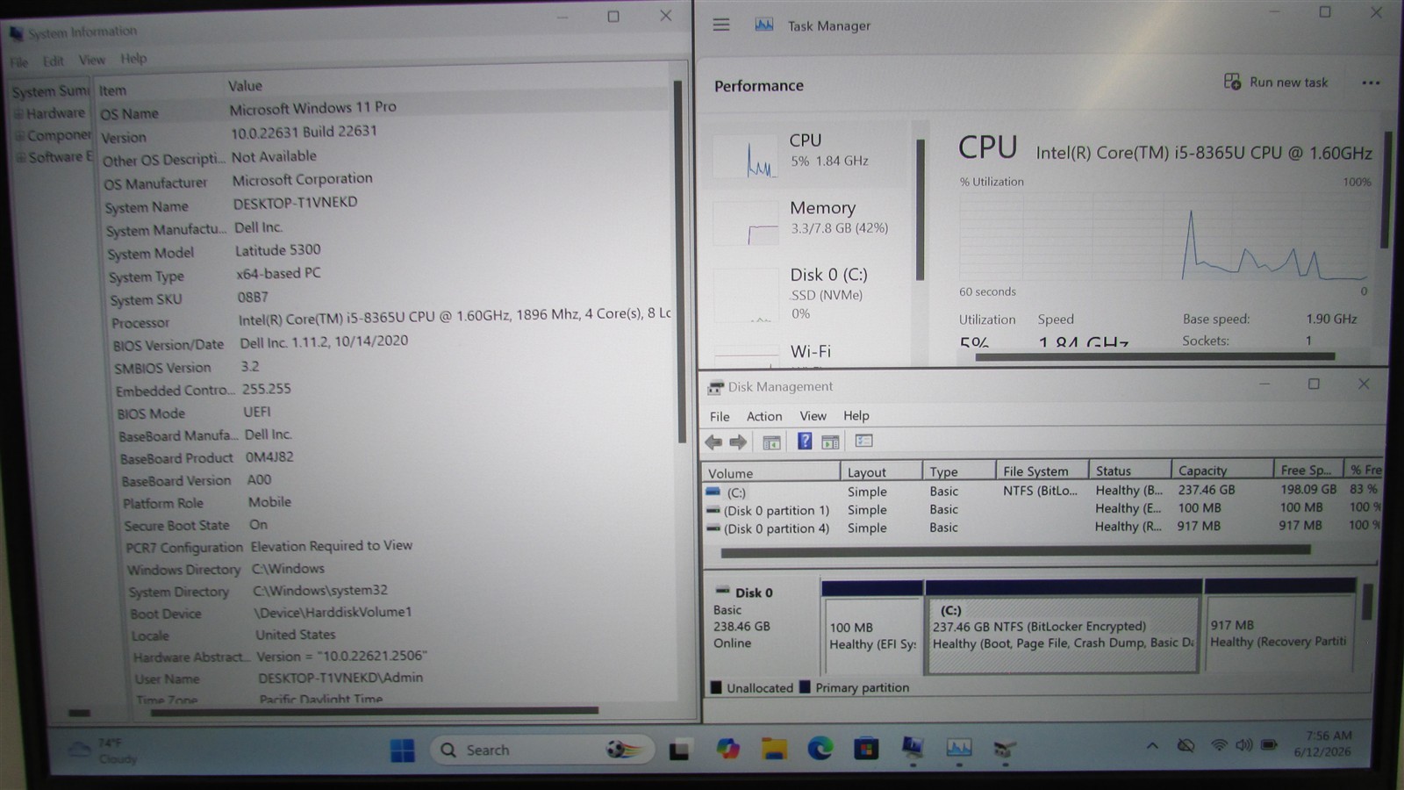Open Edit menu in System Information
The height and width of the screenshot is (790, 1404).
(x=54, y=61)
